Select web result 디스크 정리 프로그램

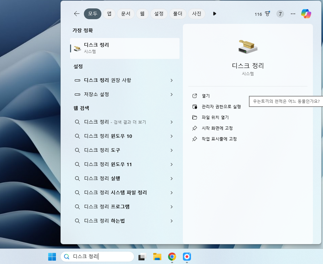pyautogui.click(x=125, y=206)
